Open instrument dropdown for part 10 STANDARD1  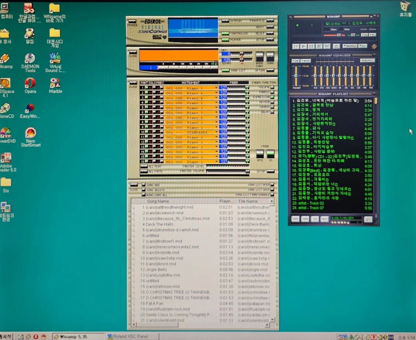pos(216,132)
